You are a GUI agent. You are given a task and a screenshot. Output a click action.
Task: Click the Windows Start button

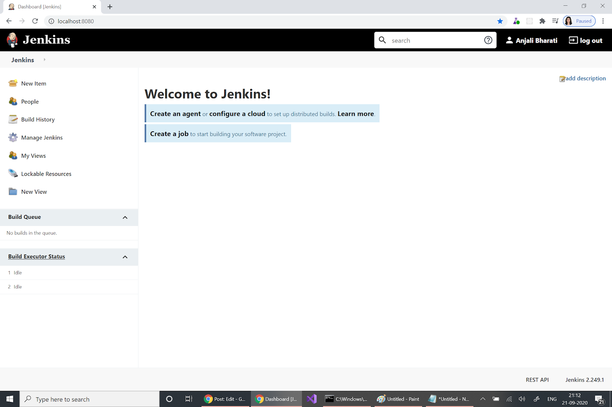(x=10, y=399)
